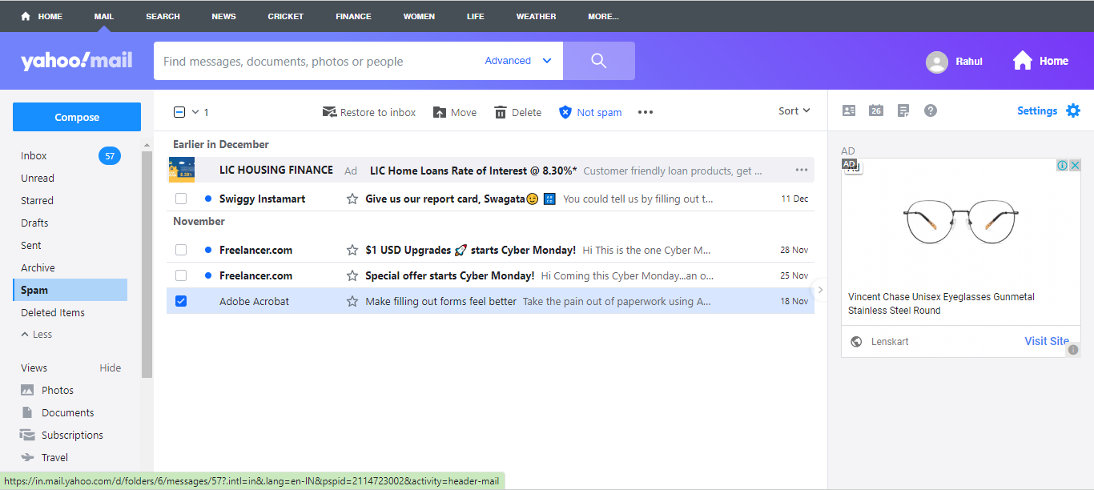The width and height of the screenshot is (1094, 490).
Task: Open the calendar icon in right panel
Action: pyautogui.click(x=876, y=110)
